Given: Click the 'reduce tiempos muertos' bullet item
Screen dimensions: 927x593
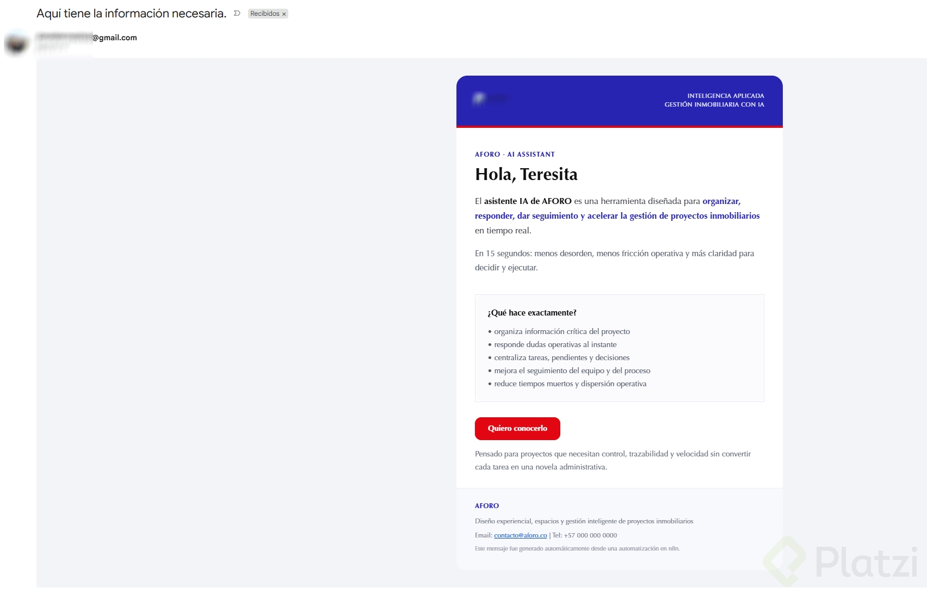Looking at the screenshot, I should coord(570,384).
